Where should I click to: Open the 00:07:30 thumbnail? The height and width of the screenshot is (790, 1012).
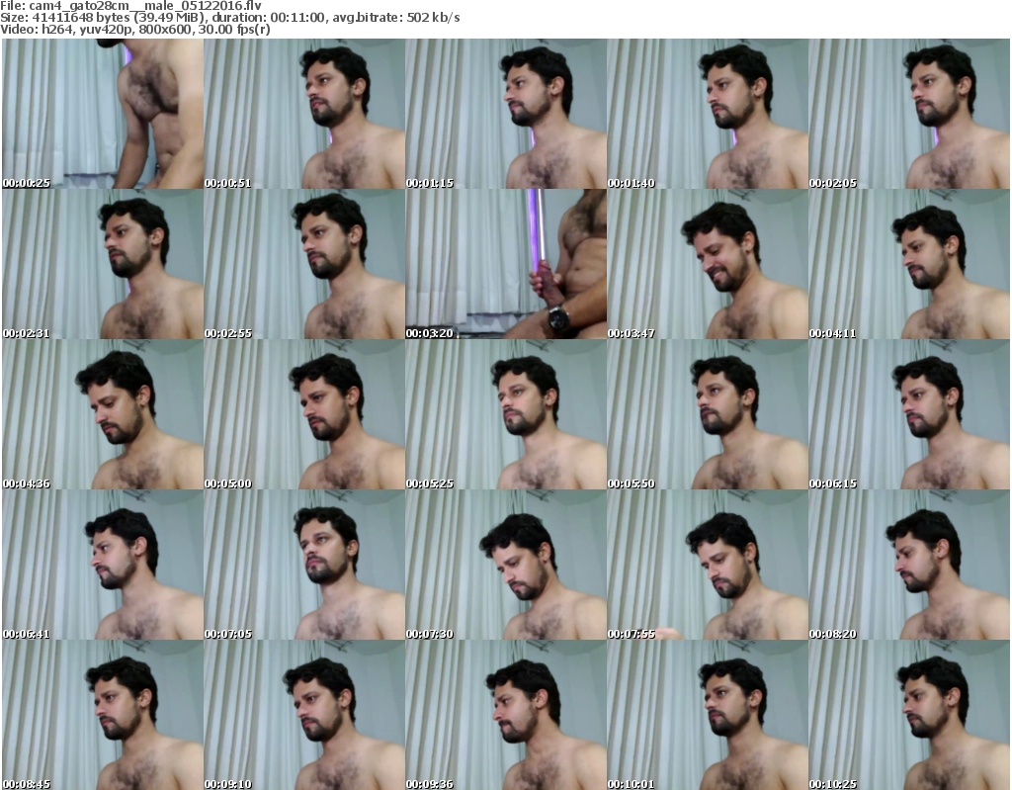pyautogui.click(x=505, y=565)
